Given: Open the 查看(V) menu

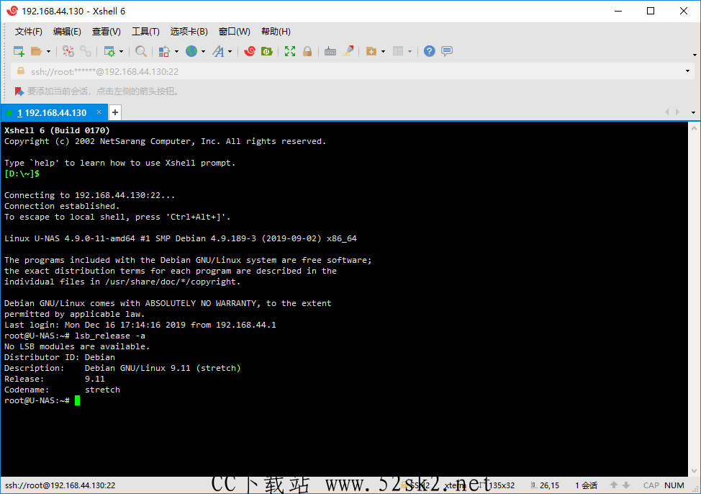Looking at the screenshot, I should click(x=107, y=31).
